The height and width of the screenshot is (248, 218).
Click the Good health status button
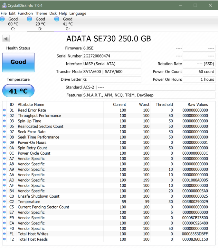point(18,62)
